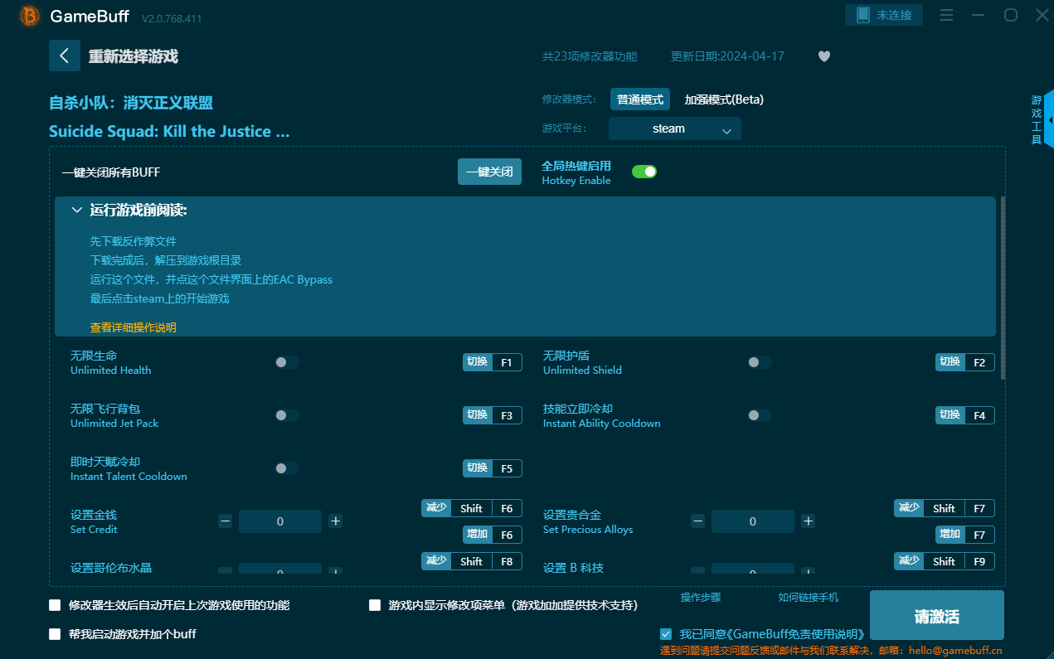
Task: Click the version V2.0.768.411 text
Action: coord(172,18)
